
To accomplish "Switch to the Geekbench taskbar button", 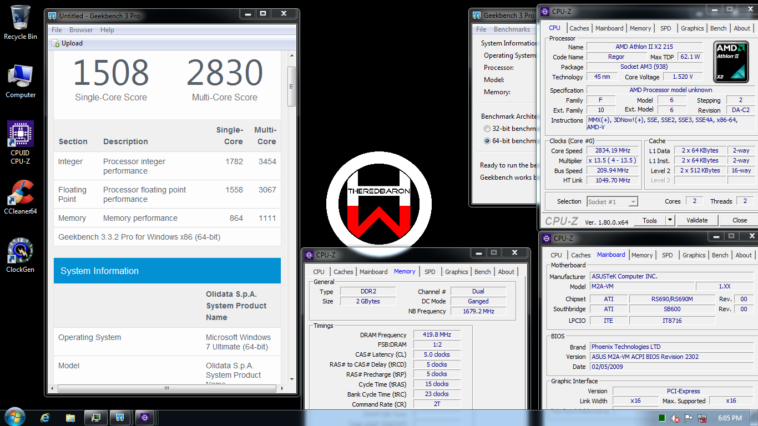I will tap(120, 417).
